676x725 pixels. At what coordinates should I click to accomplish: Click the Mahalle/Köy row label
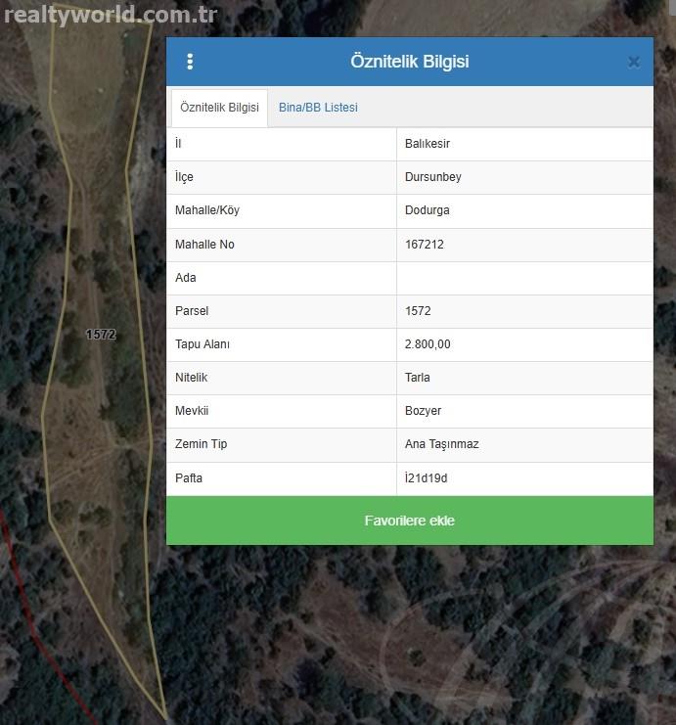tap(207, 210)
